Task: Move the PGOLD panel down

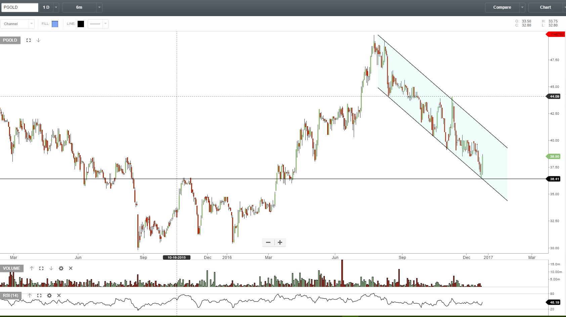Action: pyautogui.click(x=39, y=40)
